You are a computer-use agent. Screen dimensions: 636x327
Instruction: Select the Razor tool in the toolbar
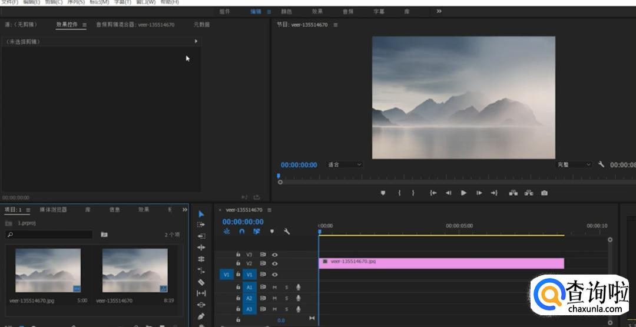[x=201, y=282]
